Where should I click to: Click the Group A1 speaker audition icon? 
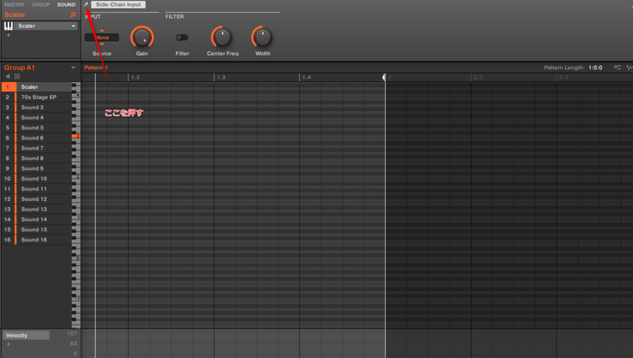(x=9, y=77)
